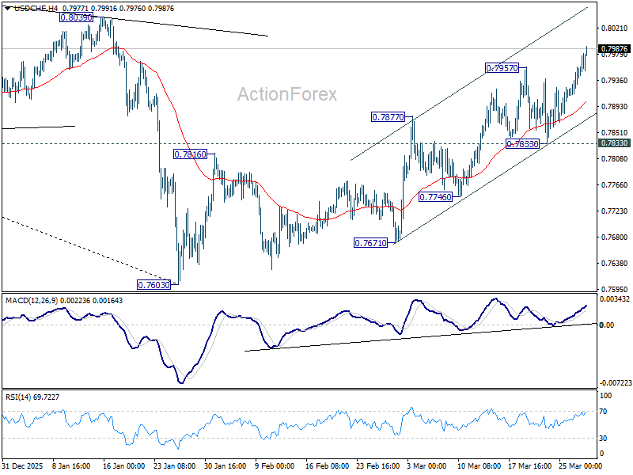Click the current price tag 0.79876
633x475 pixels.
click(x=614, y=49)
